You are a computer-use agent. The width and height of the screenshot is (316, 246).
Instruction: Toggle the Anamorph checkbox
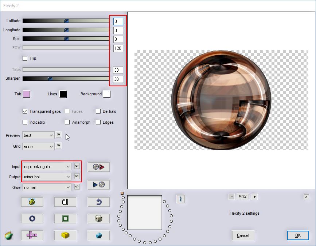pyautogui.click(x=67, y=122)
